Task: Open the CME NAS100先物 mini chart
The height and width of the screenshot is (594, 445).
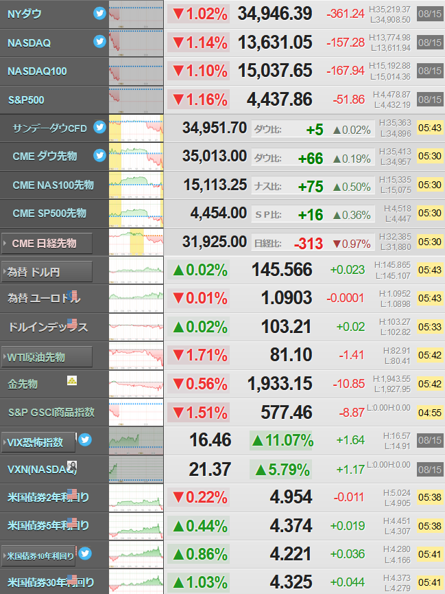Action: [x=136, y=185]
